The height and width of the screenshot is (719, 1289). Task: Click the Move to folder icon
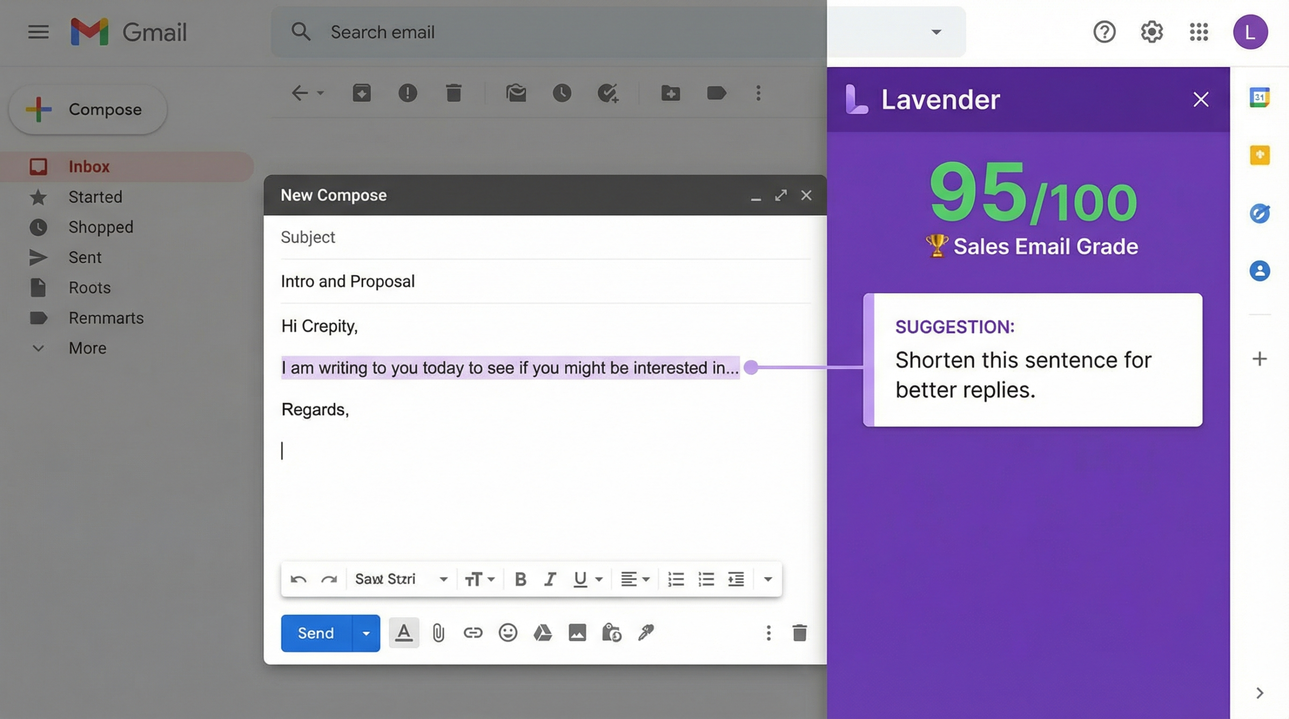(x=670, y=93)
